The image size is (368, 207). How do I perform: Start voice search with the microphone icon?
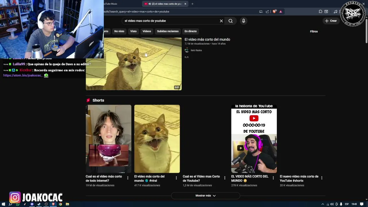point(244,21)
